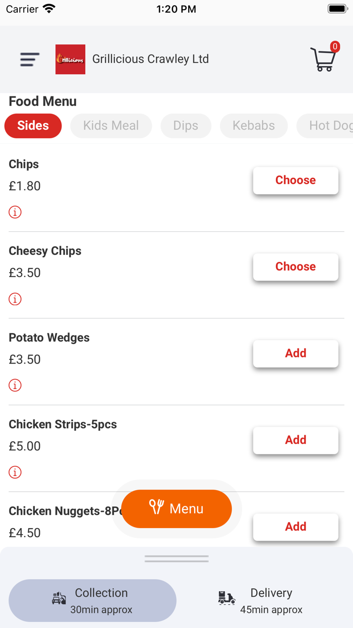
Task: Choose options for Cheesy Chips
Action: [x=296, y=267]
